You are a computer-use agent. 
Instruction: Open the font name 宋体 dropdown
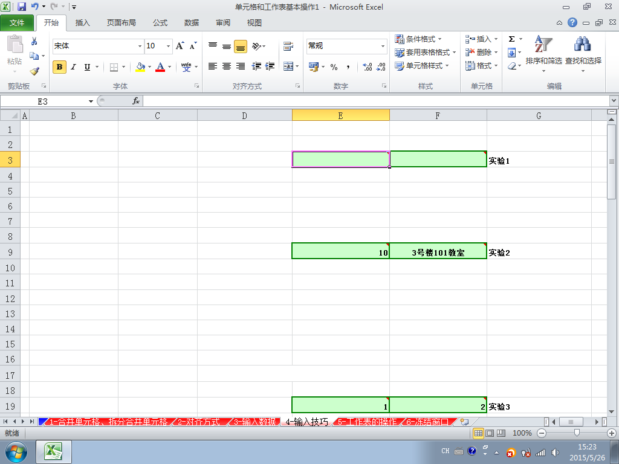click(x=140, y=46)
